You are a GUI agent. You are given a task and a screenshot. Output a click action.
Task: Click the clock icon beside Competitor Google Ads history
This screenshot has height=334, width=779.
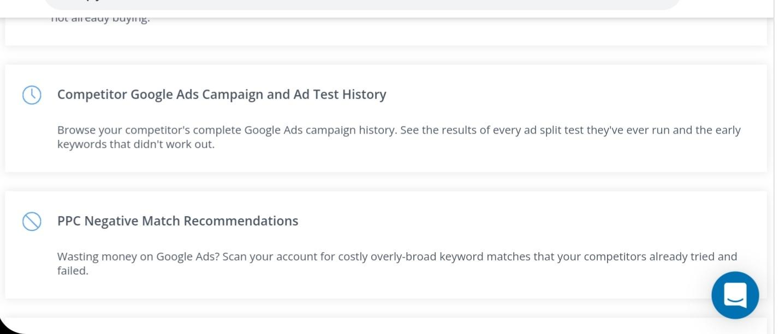(32, 95)
